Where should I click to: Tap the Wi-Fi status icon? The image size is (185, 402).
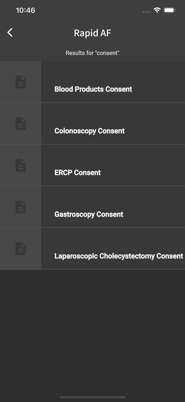point(157,10)
